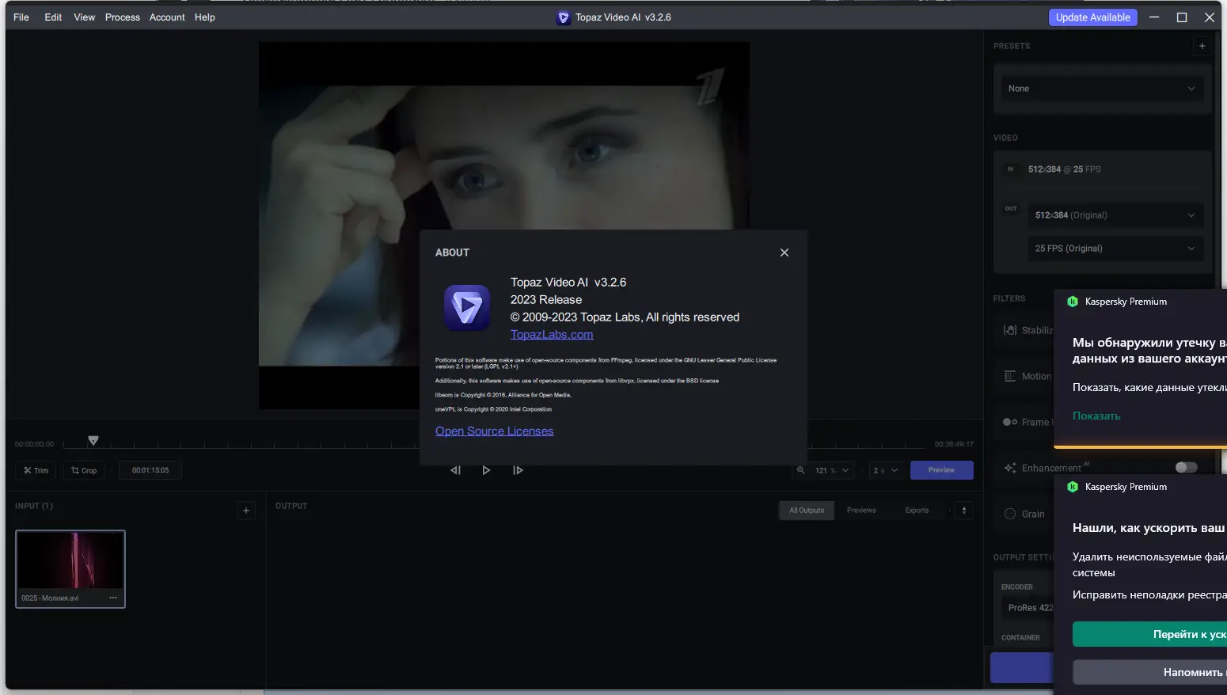Add a new preset with the plus icon
This screenshot has height=695, width=1227.
[x=1202, y=45]
